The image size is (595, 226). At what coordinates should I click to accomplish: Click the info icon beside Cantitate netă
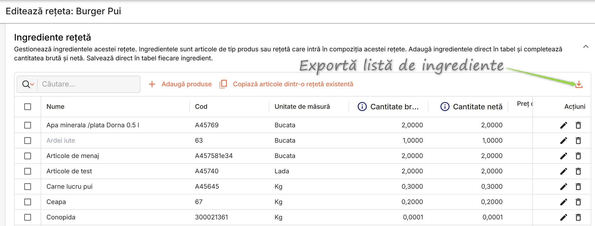(x=445, y=107)
